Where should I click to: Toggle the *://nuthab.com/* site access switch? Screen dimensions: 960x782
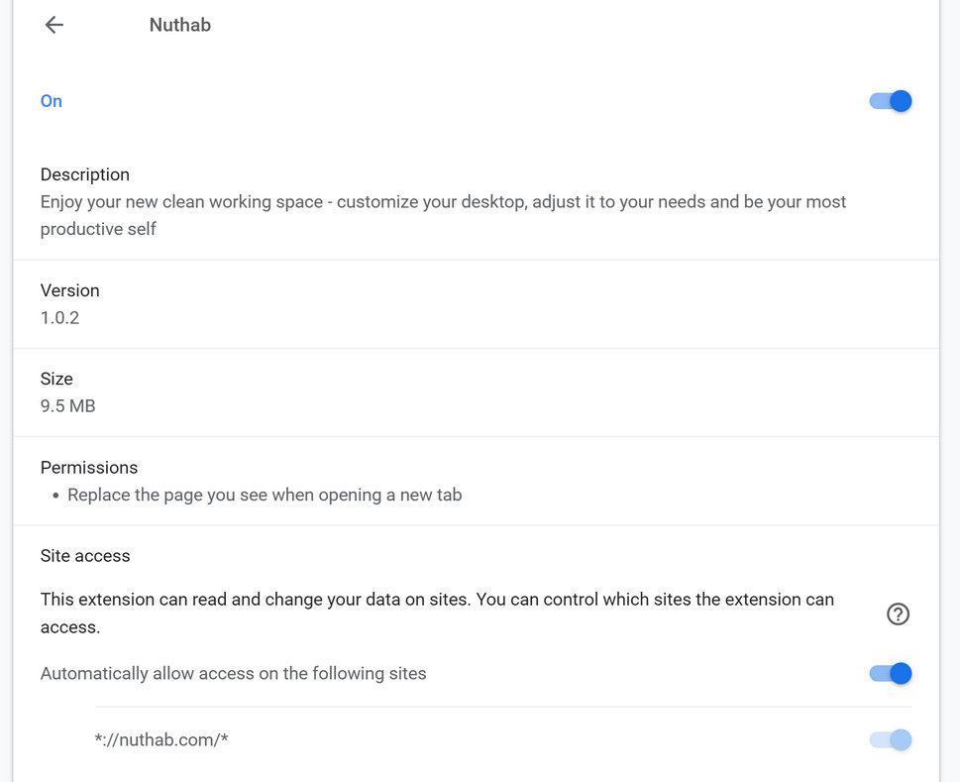pyautogui.click(x=891, y=739)
